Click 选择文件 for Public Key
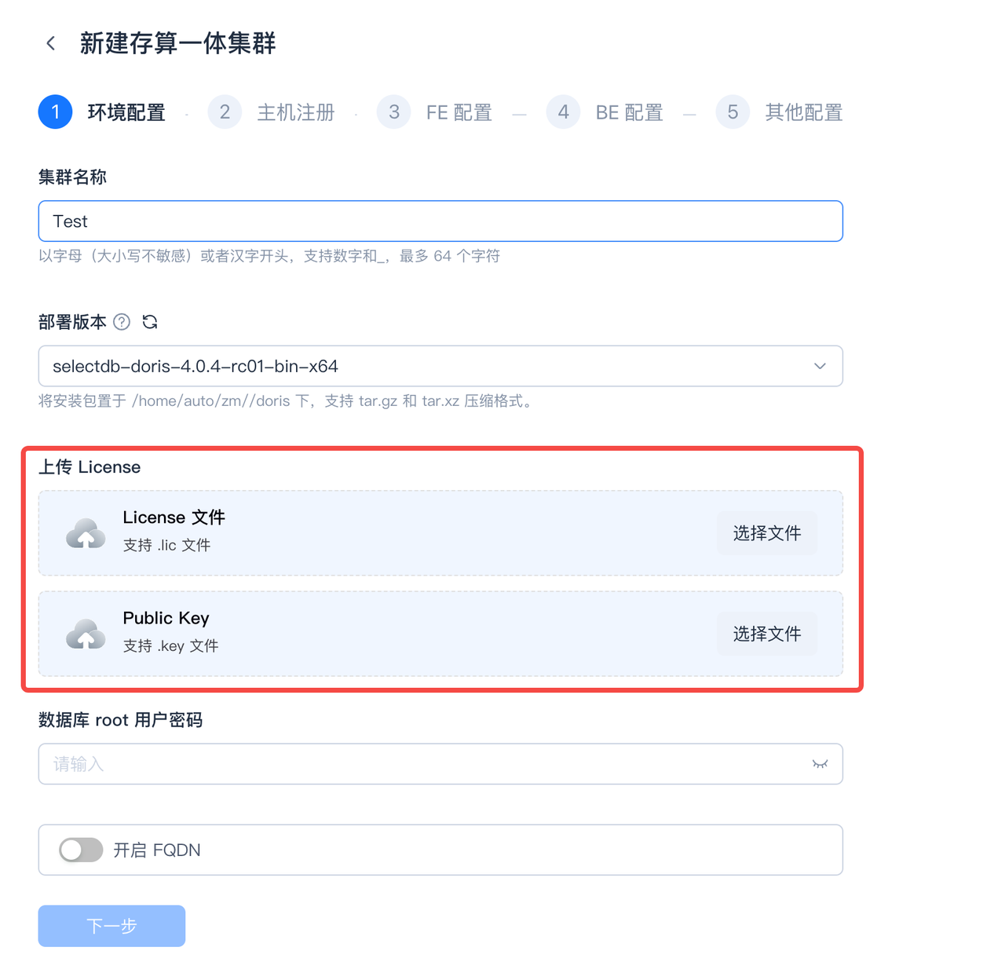 point(767,634)
